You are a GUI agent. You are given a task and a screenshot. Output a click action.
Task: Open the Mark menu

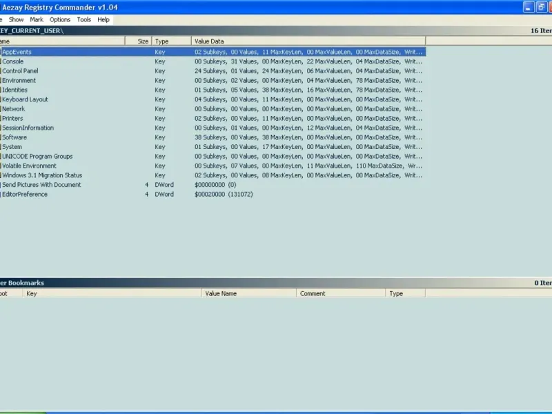tap(37, 20)
